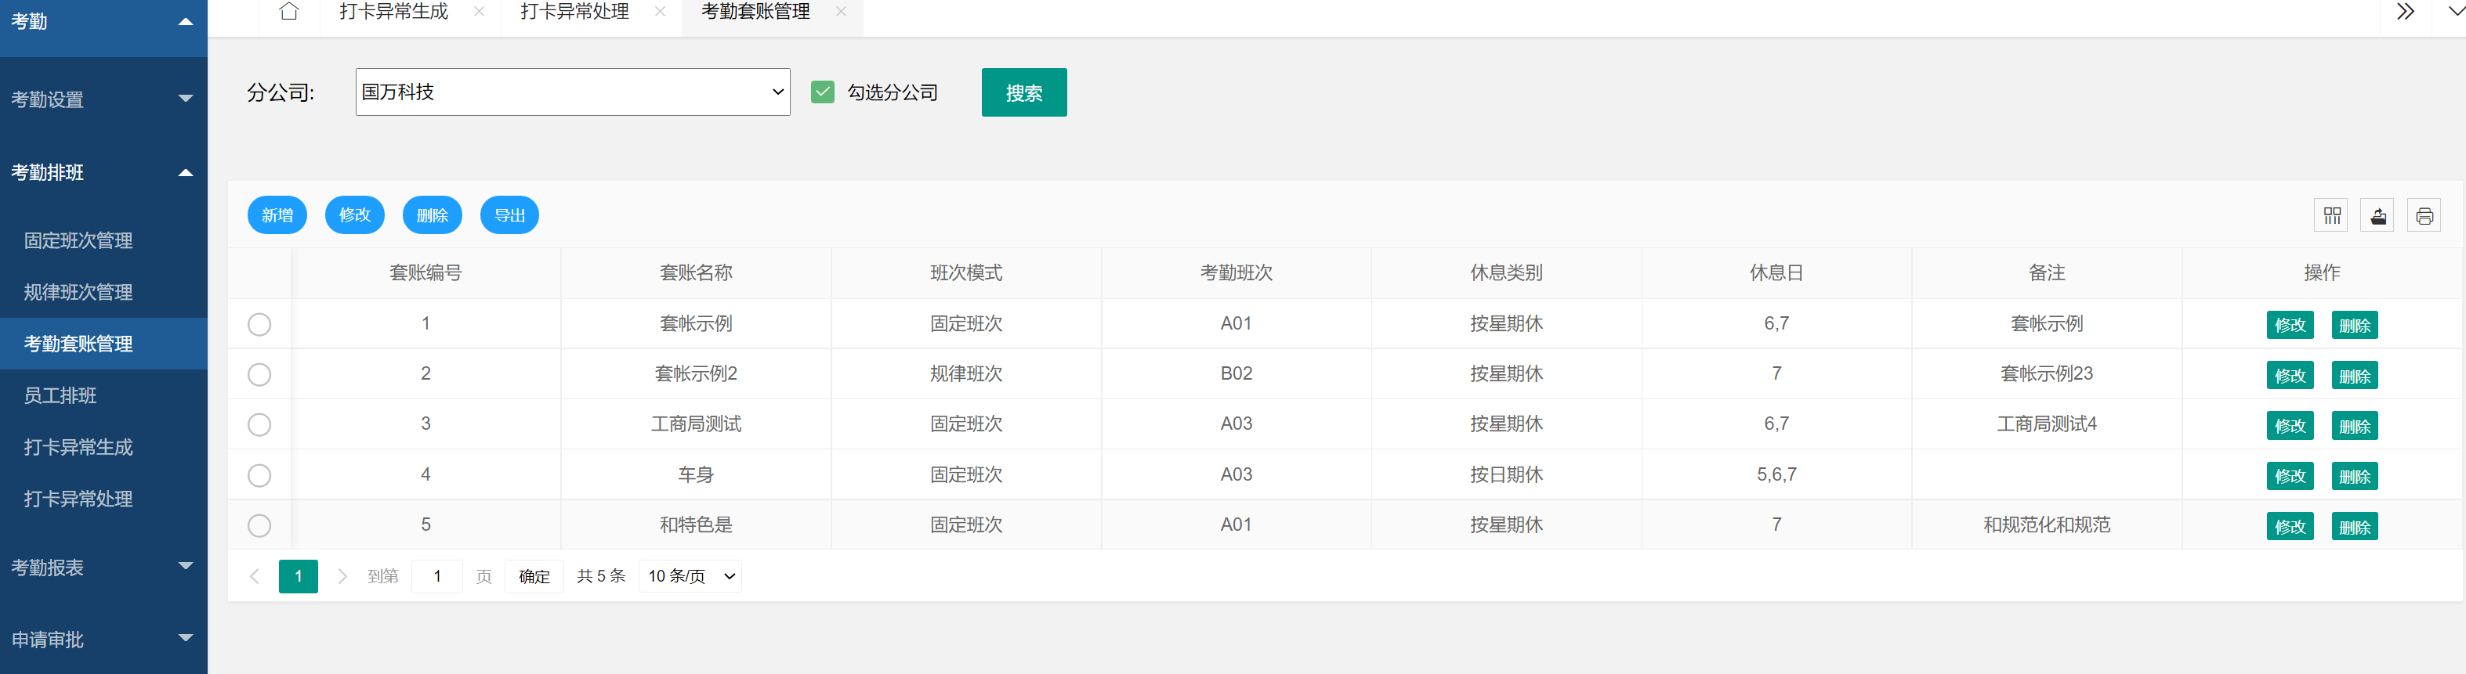Open 员工排班 in the sidebar
This screenshot has height=674, width=2466.
point(60,396)
